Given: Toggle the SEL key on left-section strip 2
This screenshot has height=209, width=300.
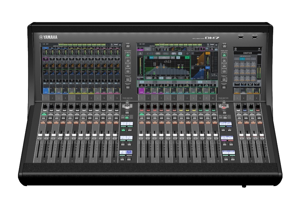Looking at the screenshot, I should [51, 114].
